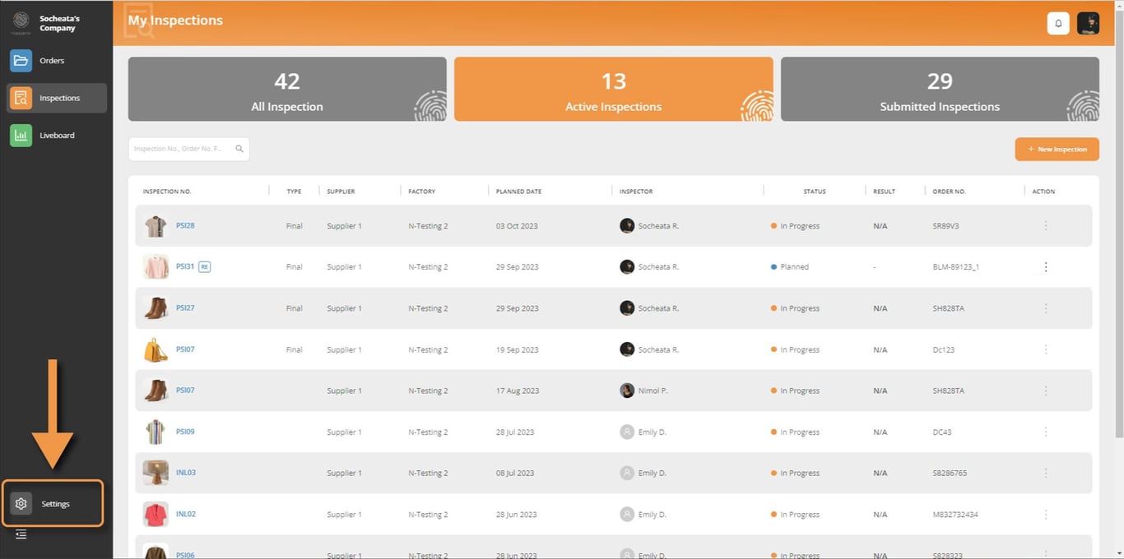Open PSI07 dated 17 Aug 2023
The height and width of the screenshot is (559, 1124).
(x=185, y=390)
